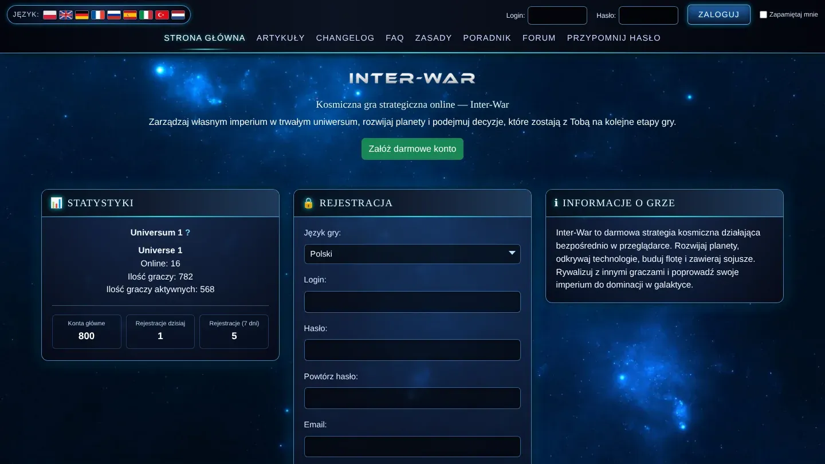
Task: Open the "Język gry" dropdown set to Polski
Action: [x=412, y=254]
